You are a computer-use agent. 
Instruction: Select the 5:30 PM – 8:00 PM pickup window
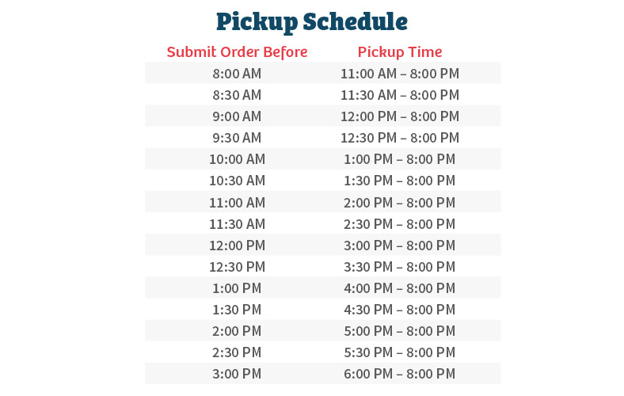[x=400, y=352]
